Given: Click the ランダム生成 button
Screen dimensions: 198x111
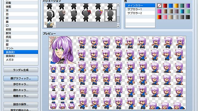Looking at the screenshot, I should tap(21, 70).
